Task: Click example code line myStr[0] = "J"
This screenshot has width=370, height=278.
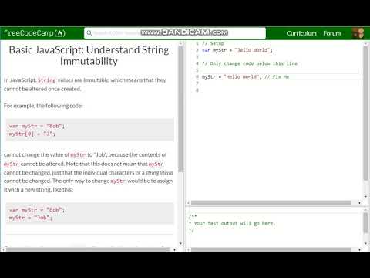Action: (x=32, y=134)
